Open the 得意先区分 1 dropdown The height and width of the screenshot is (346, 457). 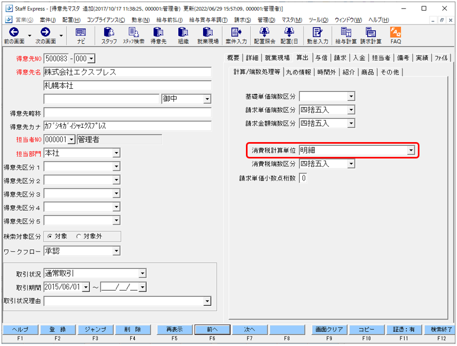click(116, 166)
